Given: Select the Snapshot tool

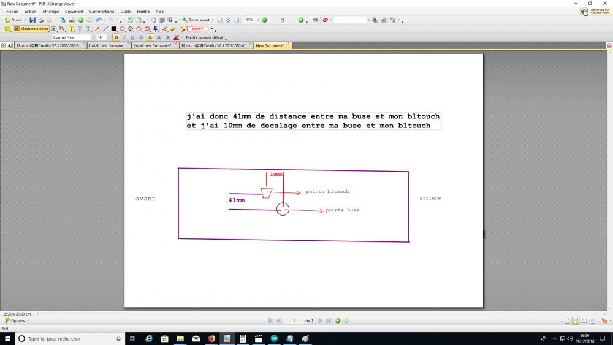Looking at the screenshot, I should pyautogui.click(x=162, y=20).
